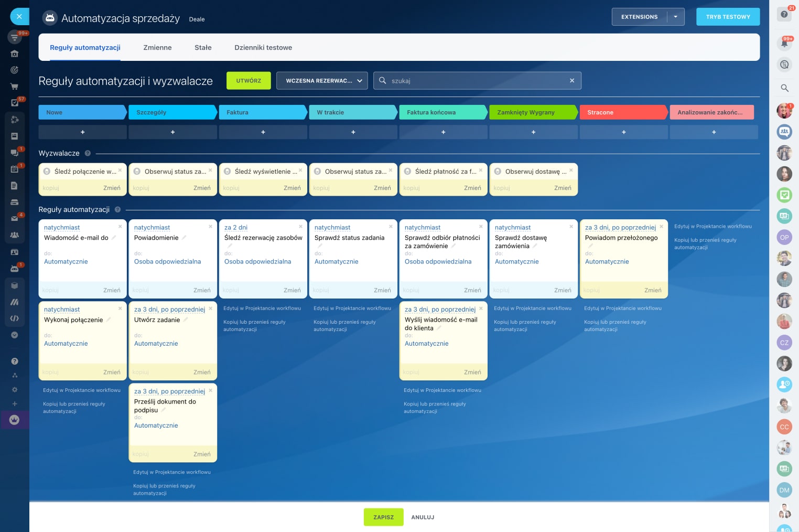The image size is (799, 532).
Task: Click the robot icon beside Automatyzacja sprzedaży title
Action: point(50,18)
